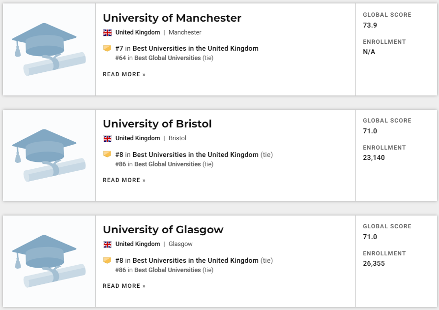Open the University of Glasgow title link
Image resolution: width=439 pixels, height=310 pixels.
click(x=163, y=230)
